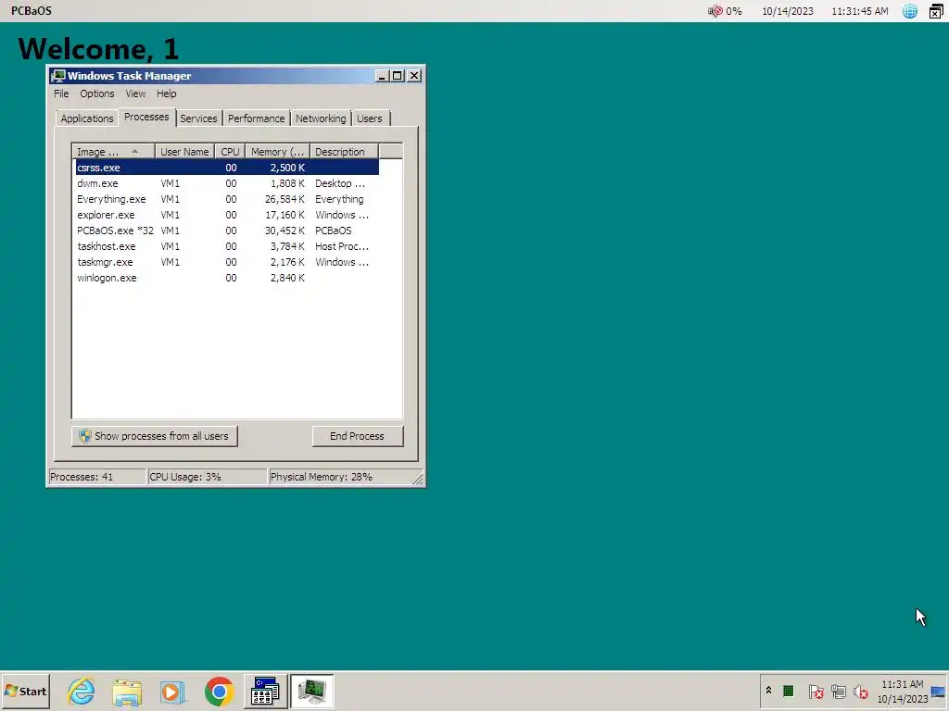
Task: Open the Action Center flag icon
Action: point(816,691)
